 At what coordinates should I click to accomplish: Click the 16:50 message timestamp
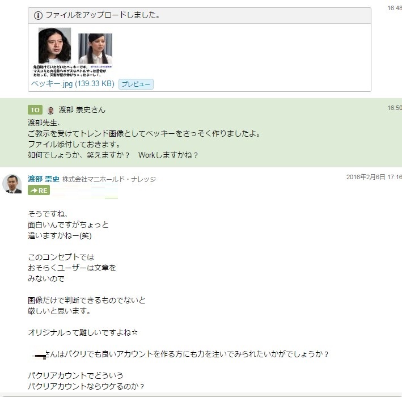394,108
